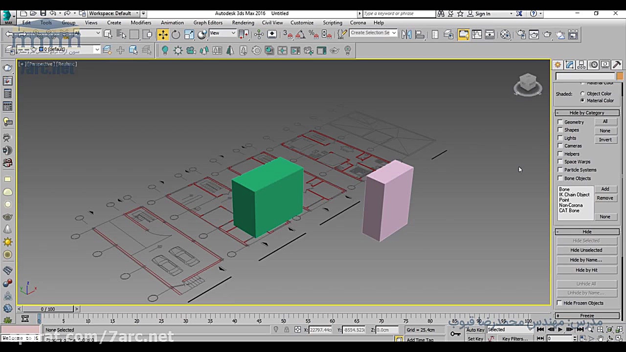Click the Select and Uniform Scale tool

pos(189,34)
